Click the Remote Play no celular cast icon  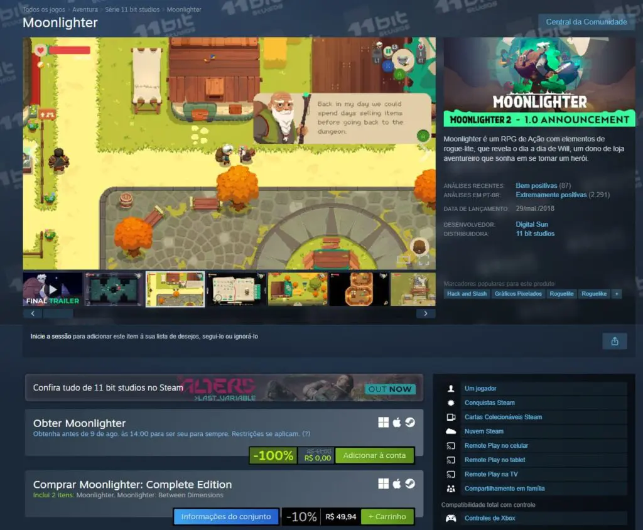pos(451,446)
